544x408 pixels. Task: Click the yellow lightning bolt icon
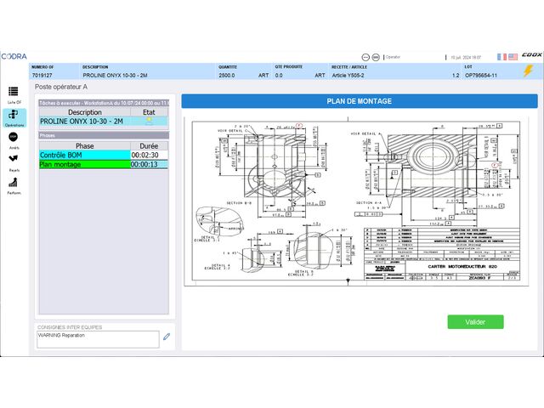tap(528, 71)
